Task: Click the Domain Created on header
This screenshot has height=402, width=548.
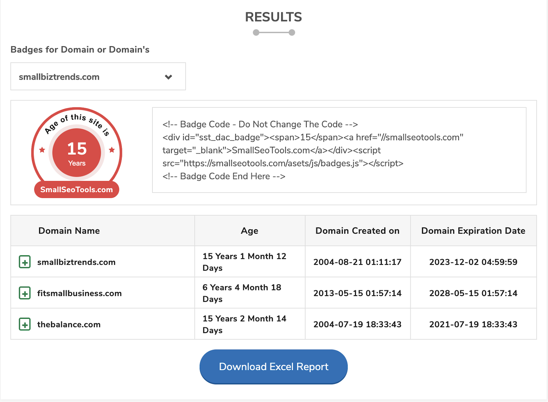Action: [x=358, y=231]
